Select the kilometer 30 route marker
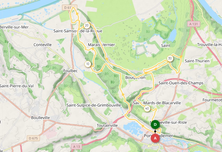Viewport: 222px width, 152px height. pyautogui.click(x=170, y=59)
